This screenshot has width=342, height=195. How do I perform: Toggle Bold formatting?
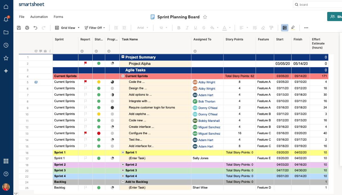click(x=179, y=28)
